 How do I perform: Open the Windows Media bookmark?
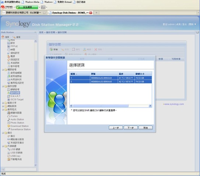click(x=30, y=2)
